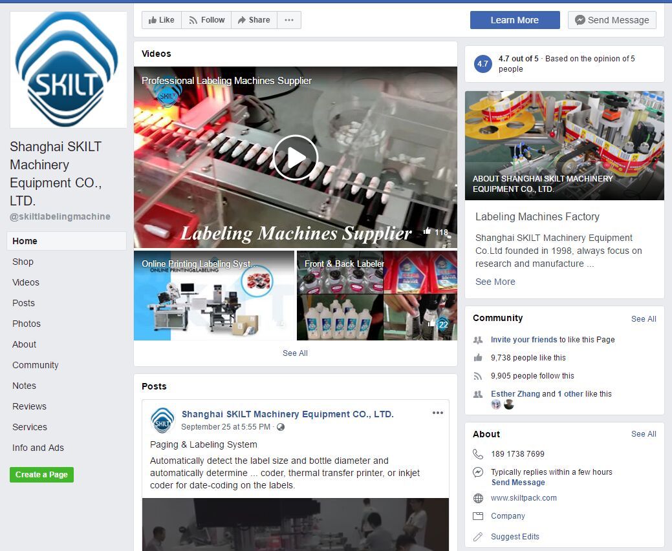
Task: Open Esther Zhang's profile link
Action: point(515,394)
